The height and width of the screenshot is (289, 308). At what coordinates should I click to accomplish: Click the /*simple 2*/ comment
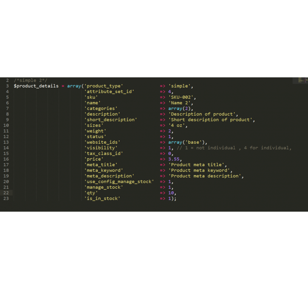coord(31,80)
